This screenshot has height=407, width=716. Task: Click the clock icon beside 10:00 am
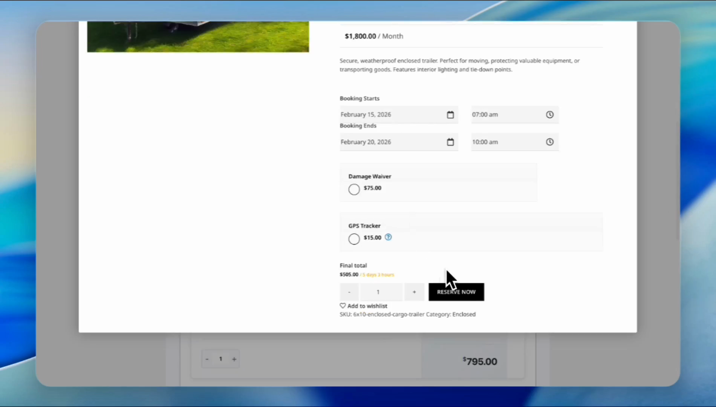tap(550, 142)
